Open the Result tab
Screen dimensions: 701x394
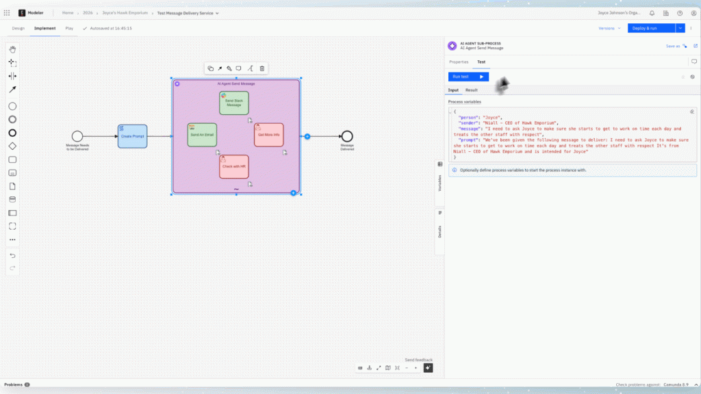tap(472, 90)
